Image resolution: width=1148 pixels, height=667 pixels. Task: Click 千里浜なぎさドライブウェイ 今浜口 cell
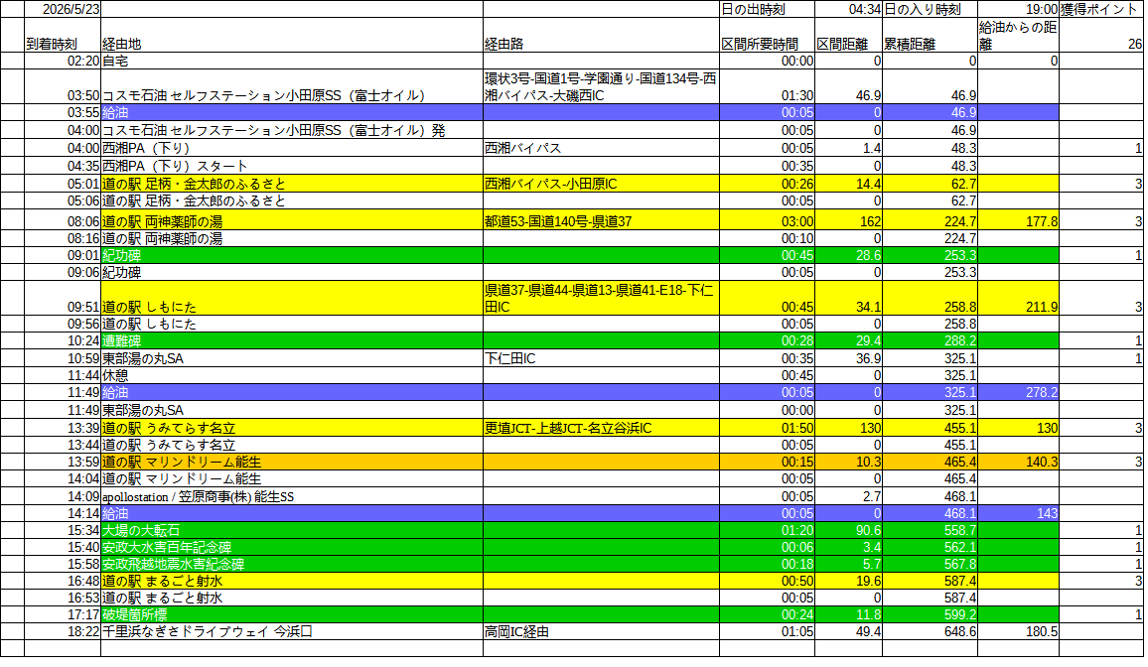tap(291, 631)
